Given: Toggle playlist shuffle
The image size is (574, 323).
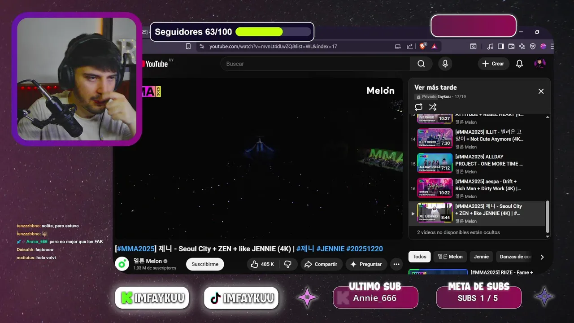Looking at the screenshot, I should tap(432, 107).
